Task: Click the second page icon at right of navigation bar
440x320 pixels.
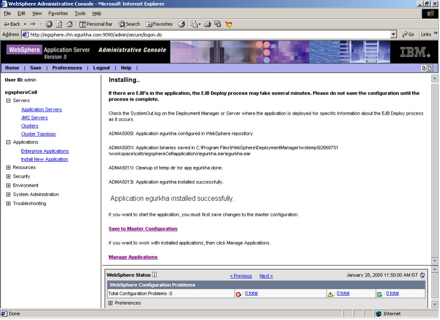Action: tap(430, 68)
